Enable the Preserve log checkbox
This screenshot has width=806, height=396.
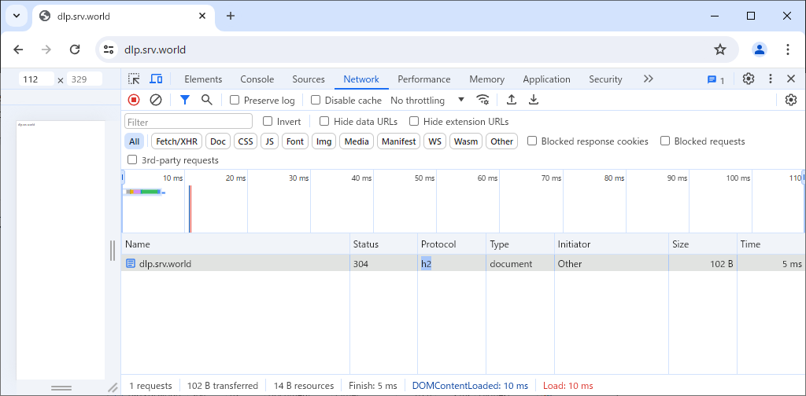(235, 101)
